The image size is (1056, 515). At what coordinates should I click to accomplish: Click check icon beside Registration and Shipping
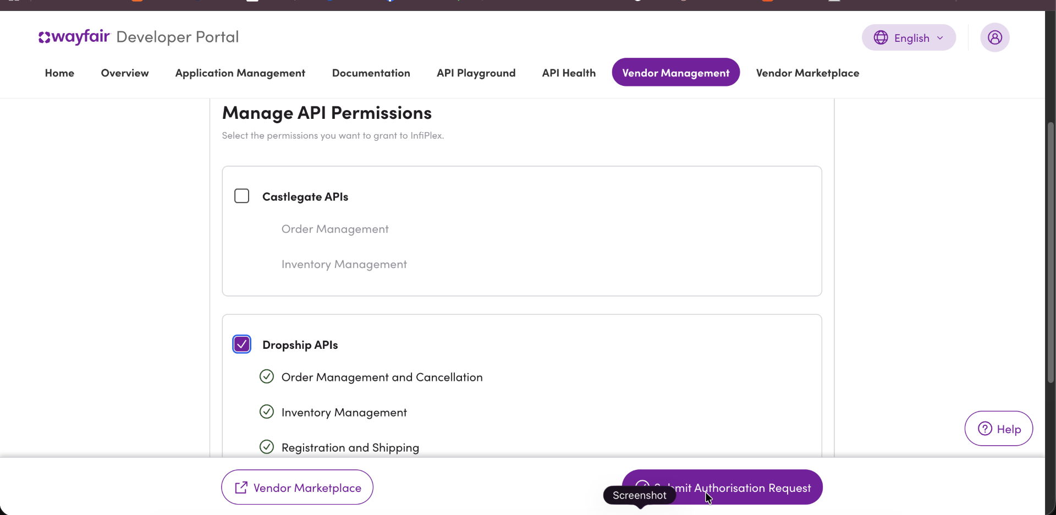(267, 447)
